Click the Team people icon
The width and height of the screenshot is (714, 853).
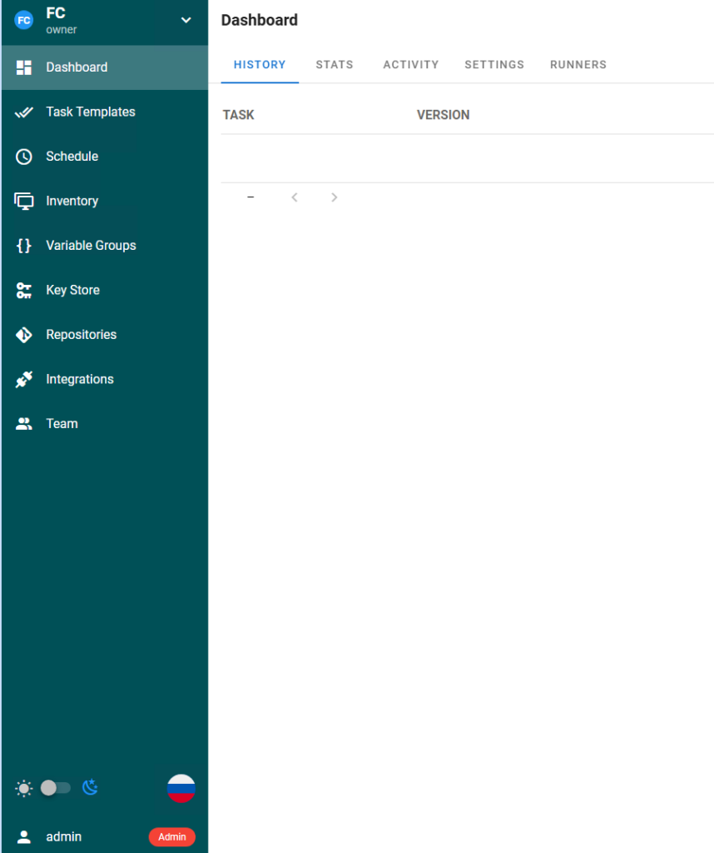pyautogui.click(x=24, y=424)
